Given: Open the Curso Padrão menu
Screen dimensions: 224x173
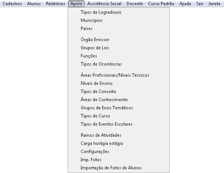Looking at the screenshot, I should [x=161, y=4].
